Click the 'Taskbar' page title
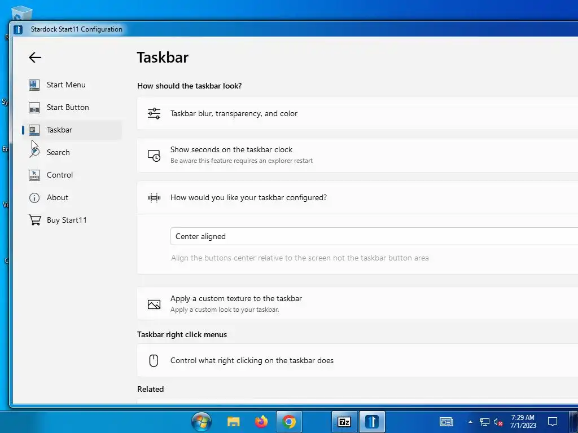 click(163, 58)
